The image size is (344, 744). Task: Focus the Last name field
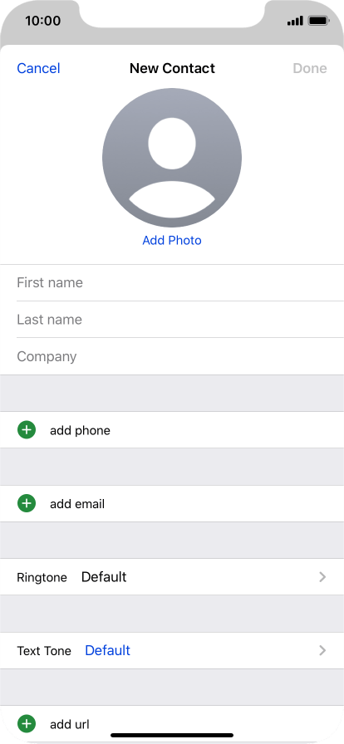180,320
